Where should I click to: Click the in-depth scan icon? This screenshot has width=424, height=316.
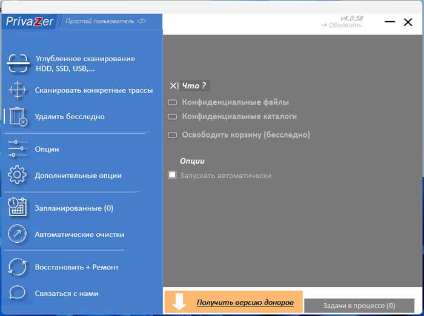18,63
